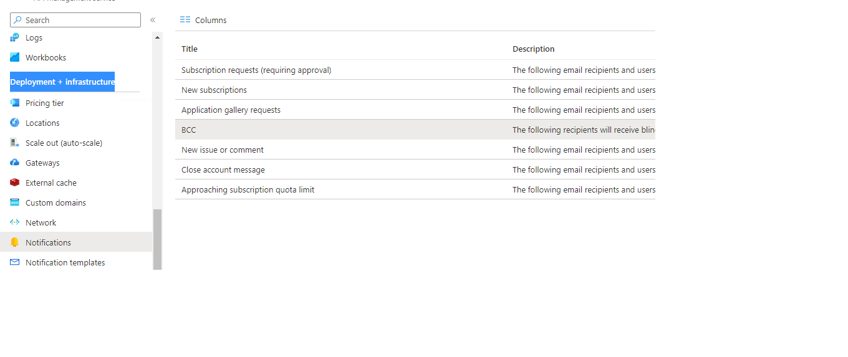Click the sidebar scrollbar thumb
This screenshot has height=357, width=848.
[x=157, y=239]
